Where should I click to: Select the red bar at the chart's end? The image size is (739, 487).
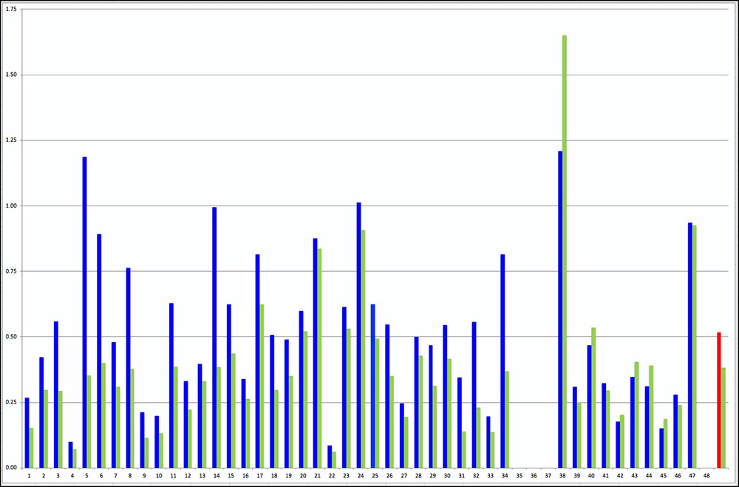[x=719, y=400]
